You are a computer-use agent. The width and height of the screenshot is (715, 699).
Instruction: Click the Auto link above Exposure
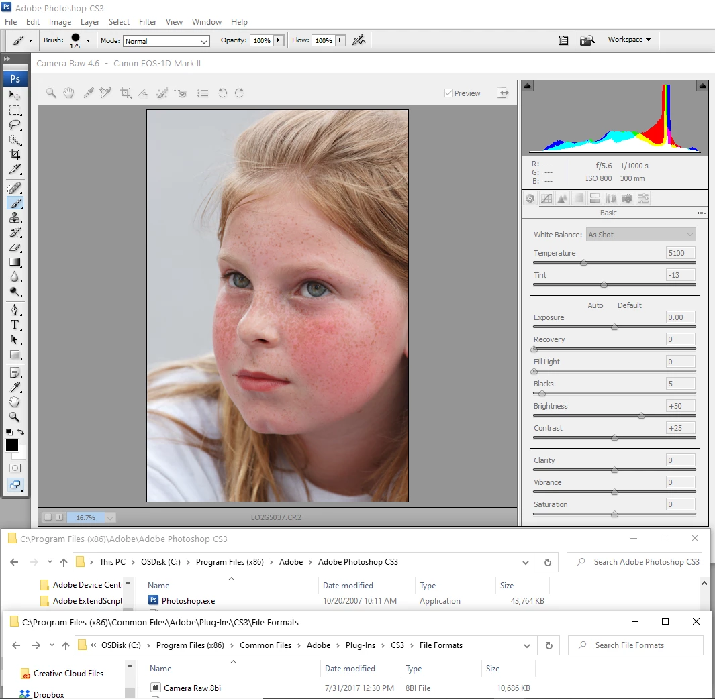point(595,305)
